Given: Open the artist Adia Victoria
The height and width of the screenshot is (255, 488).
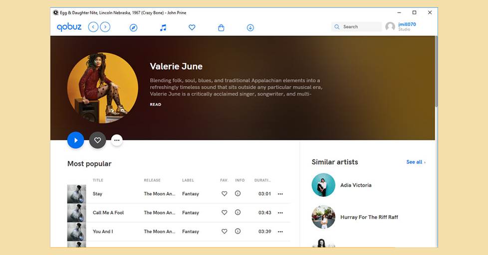Looking at the screenshot, I should pos(356,185).
